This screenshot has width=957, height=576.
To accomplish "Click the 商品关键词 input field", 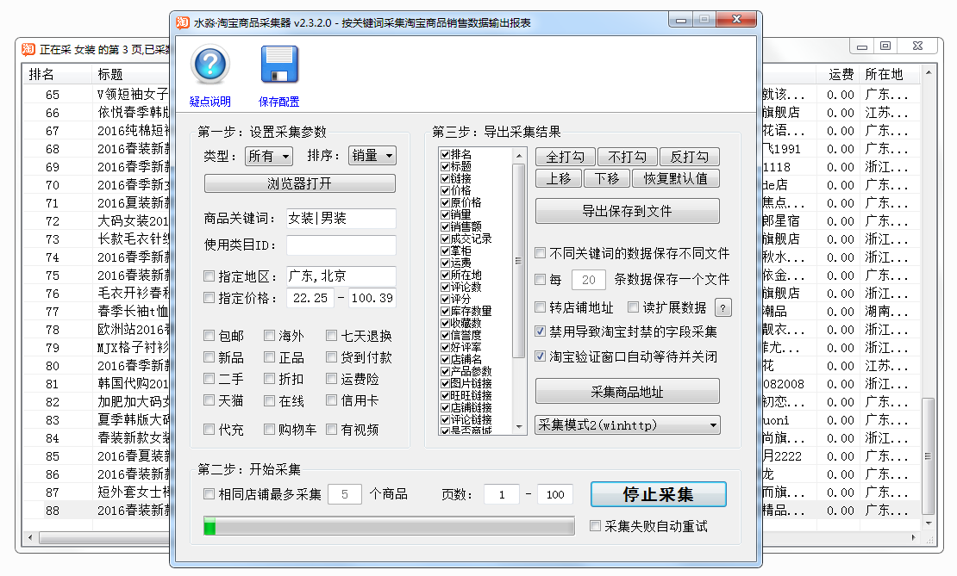I will click(341, 219).
